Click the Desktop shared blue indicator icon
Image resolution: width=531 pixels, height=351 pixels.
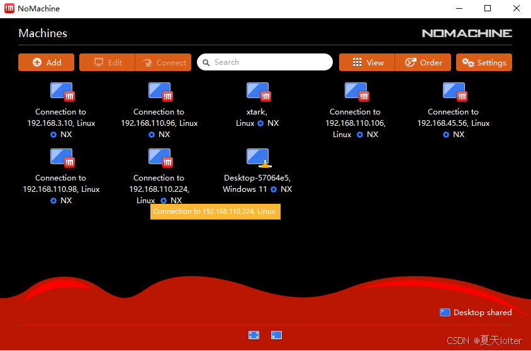tap(445, 312)
